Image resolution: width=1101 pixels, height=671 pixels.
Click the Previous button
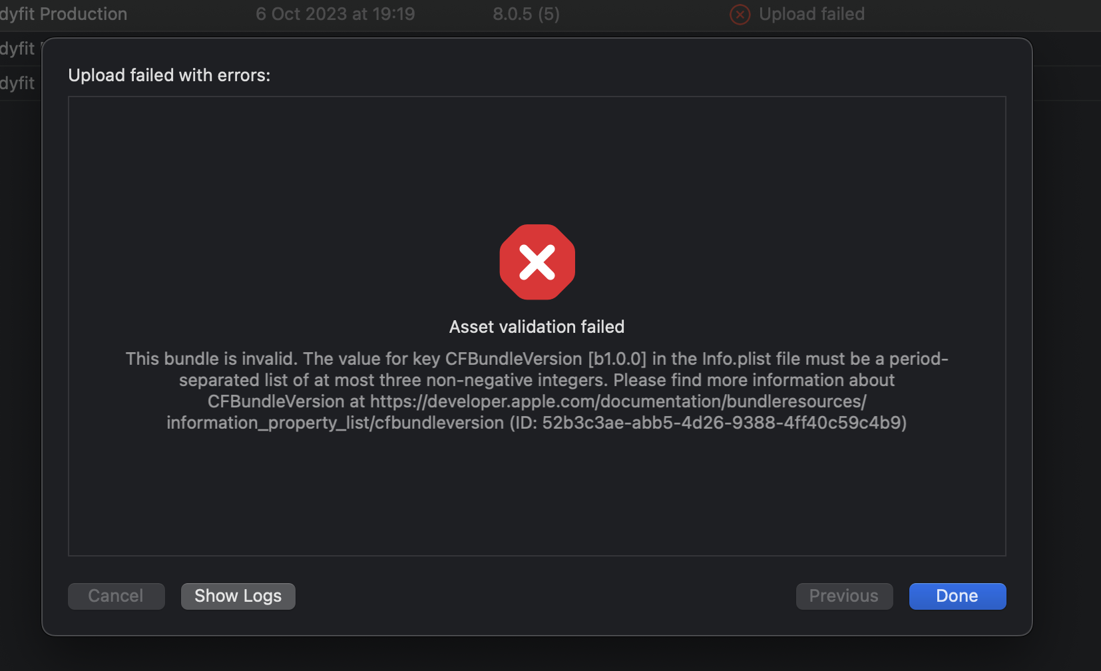pyautogui.click(x=843, y=596)
